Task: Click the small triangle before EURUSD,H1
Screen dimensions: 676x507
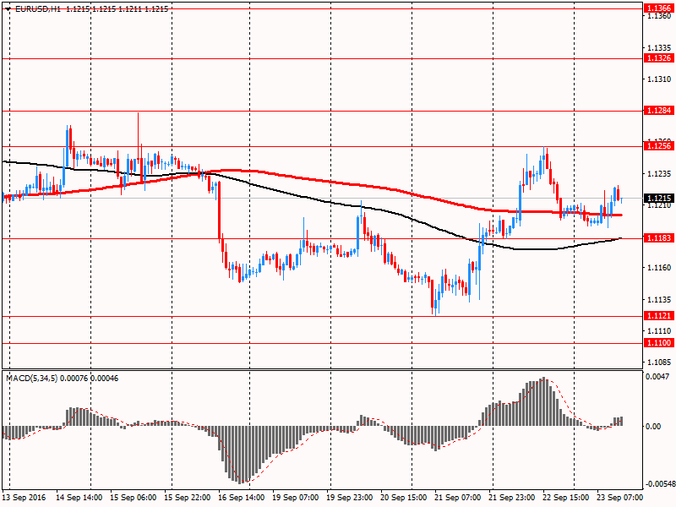Action: pyautogui.click(x=8, y=9)
